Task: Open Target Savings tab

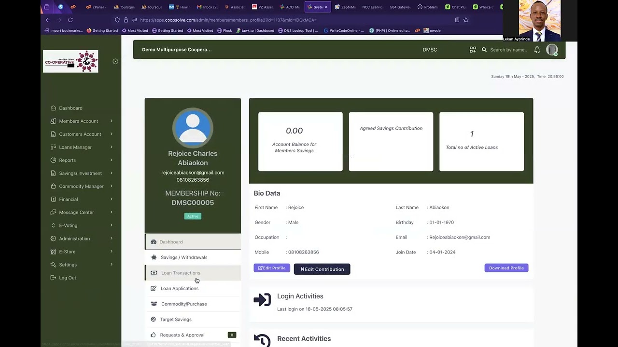Action: (193, 320)
